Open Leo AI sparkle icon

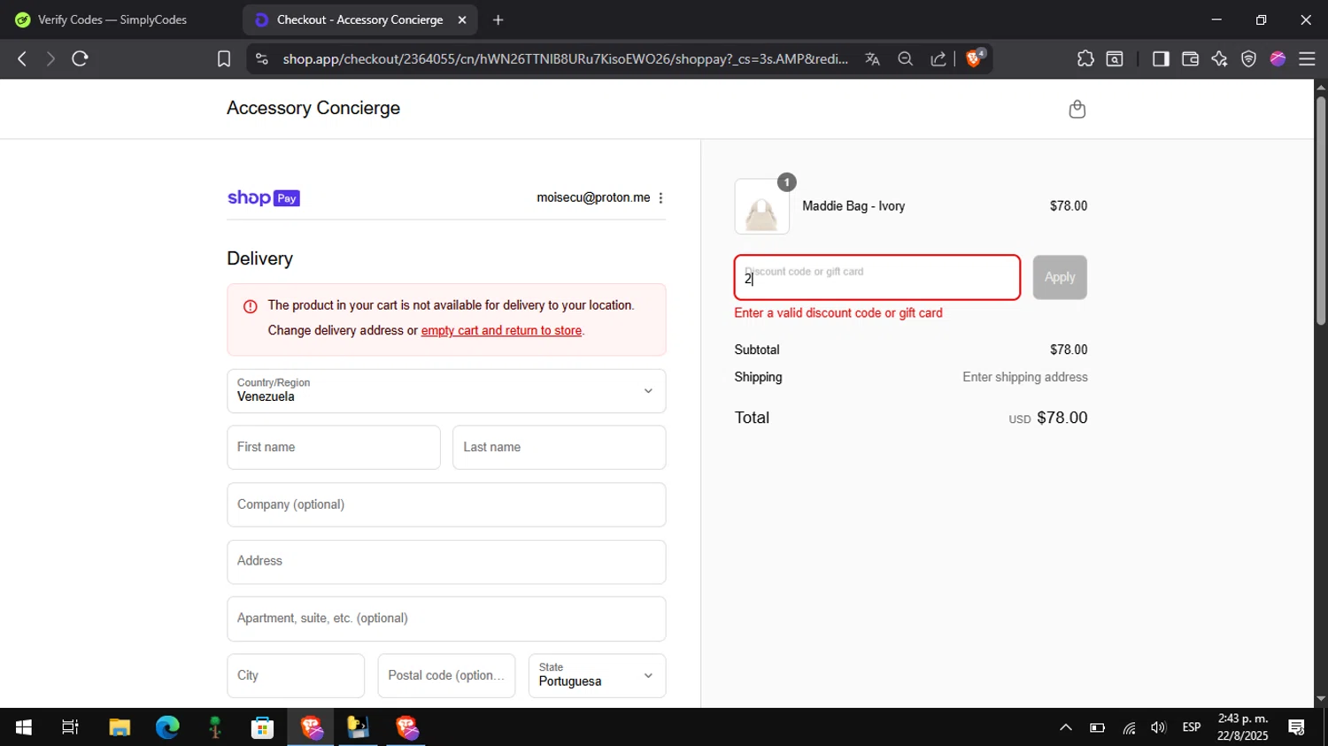(x=1219, y=58)
